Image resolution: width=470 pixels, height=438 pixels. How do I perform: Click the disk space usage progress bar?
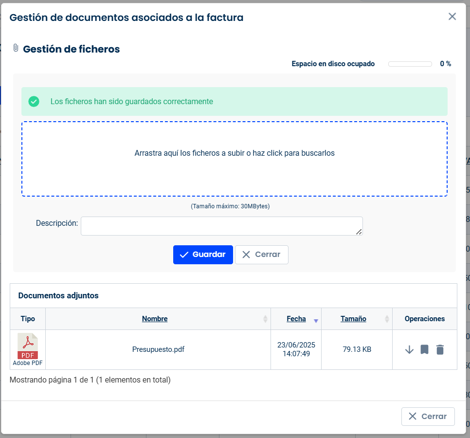pyautogui.click(x=410, y=64)
